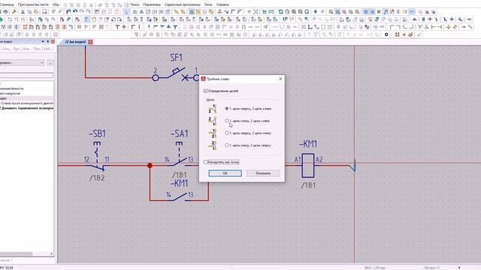The height and width of the screenshot is (270, 481).
Task: Toggle the 'Определение целей' checkbox
Action: coord(205,91)
